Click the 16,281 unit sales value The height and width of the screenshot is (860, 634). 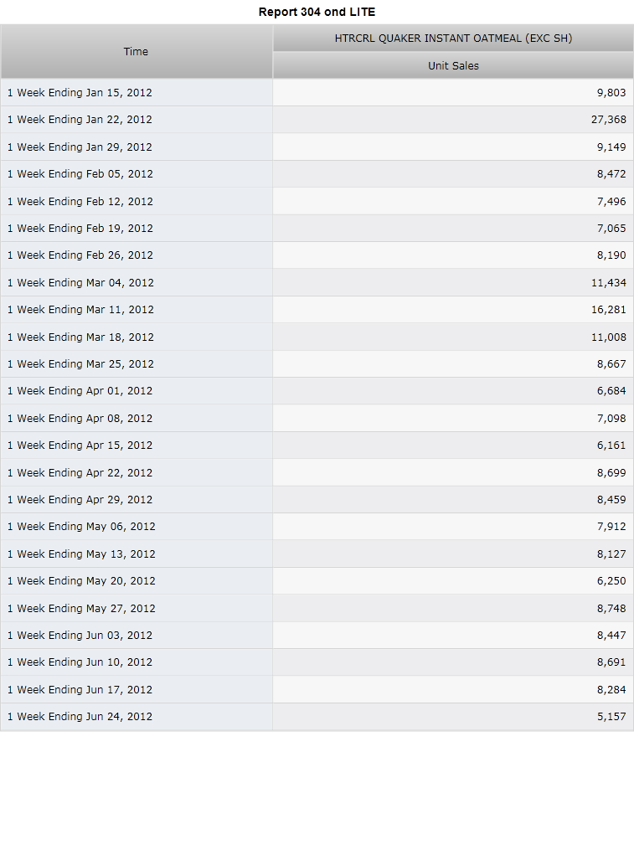[608, 309]
